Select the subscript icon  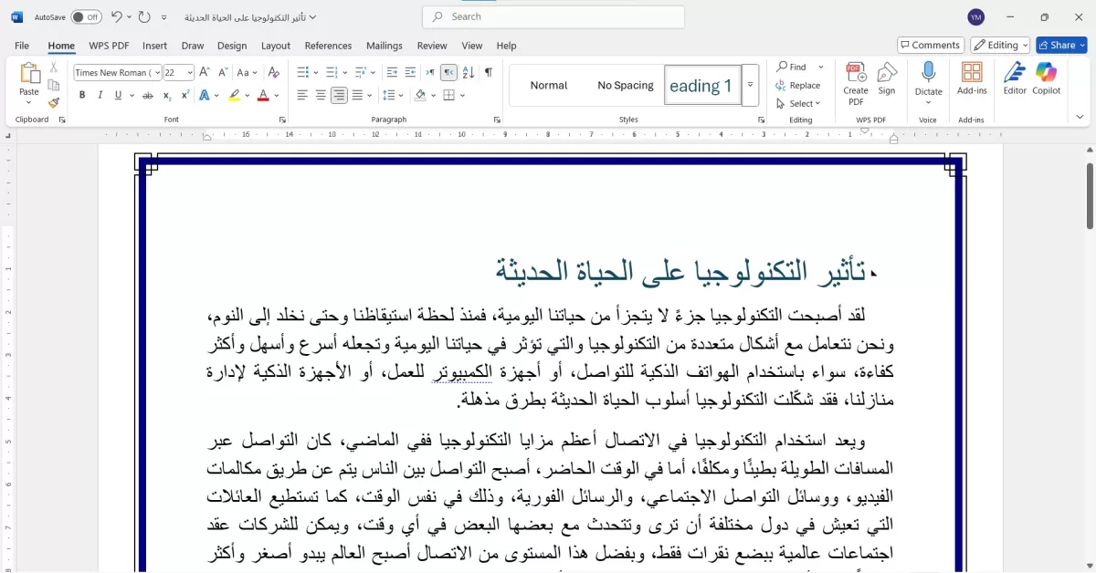(166, 95)
